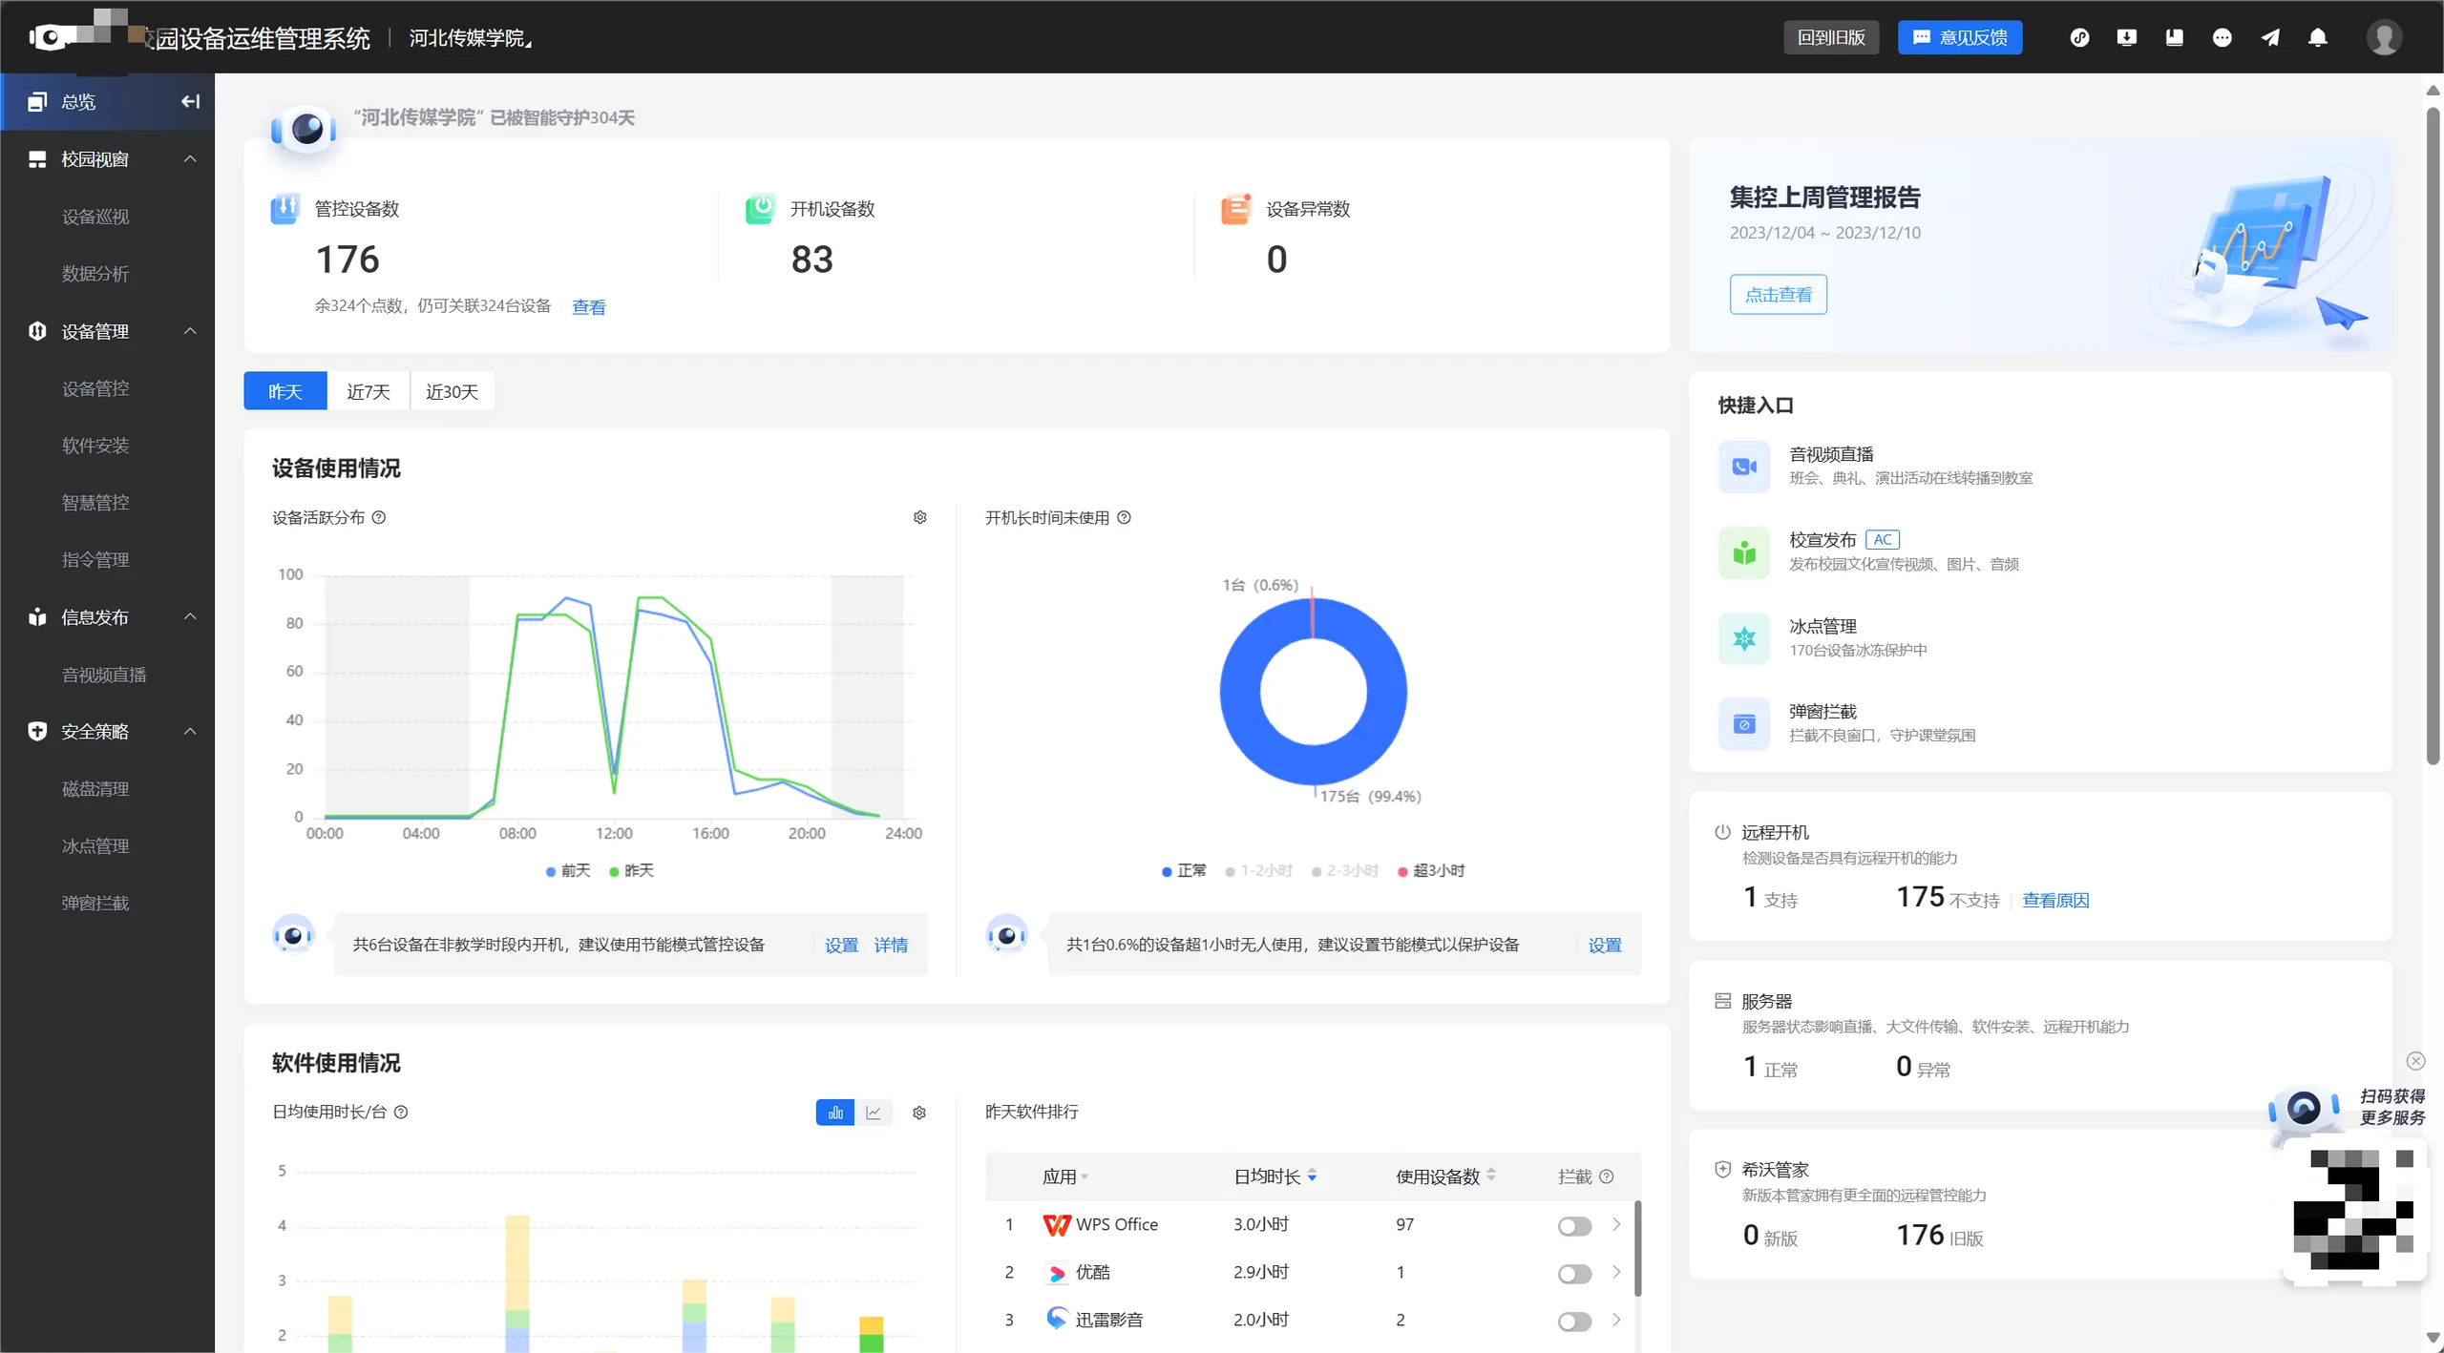
Task: Open the 冰点管理 snowflake quick entry icon
Action: point(1744,638)
